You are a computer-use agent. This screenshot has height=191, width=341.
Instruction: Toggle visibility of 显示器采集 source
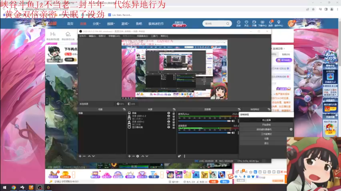pos(168,127)
